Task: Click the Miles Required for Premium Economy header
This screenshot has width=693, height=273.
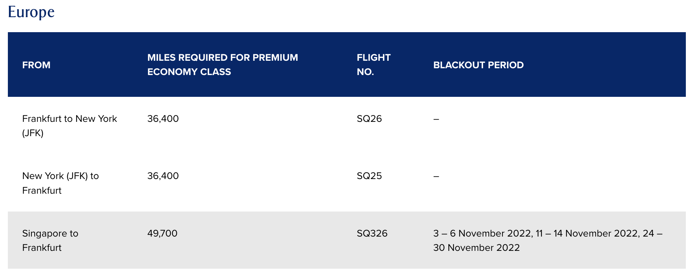Action: 222,65
